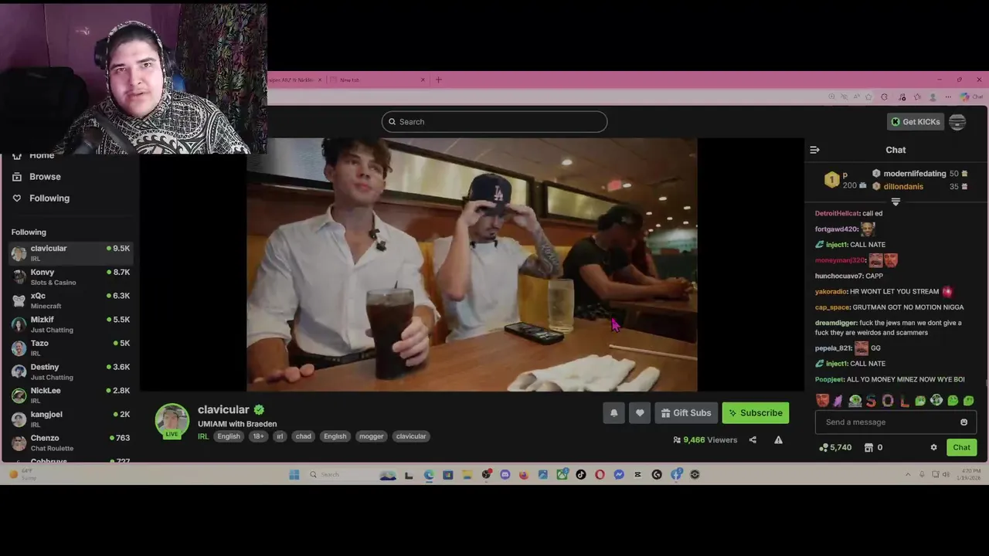Click the Get KICKs button
Image resolution: width=989 pixels, height=556 pixels.
pyautogui.click(x=915, y=121)
